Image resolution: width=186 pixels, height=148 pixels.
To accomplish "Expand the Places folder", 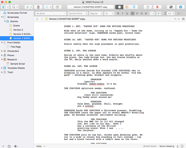I will tap(2, 55).
